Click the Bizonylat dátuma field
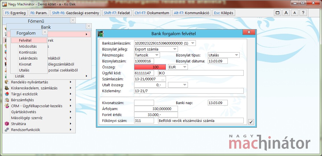 tap(218, 61)
